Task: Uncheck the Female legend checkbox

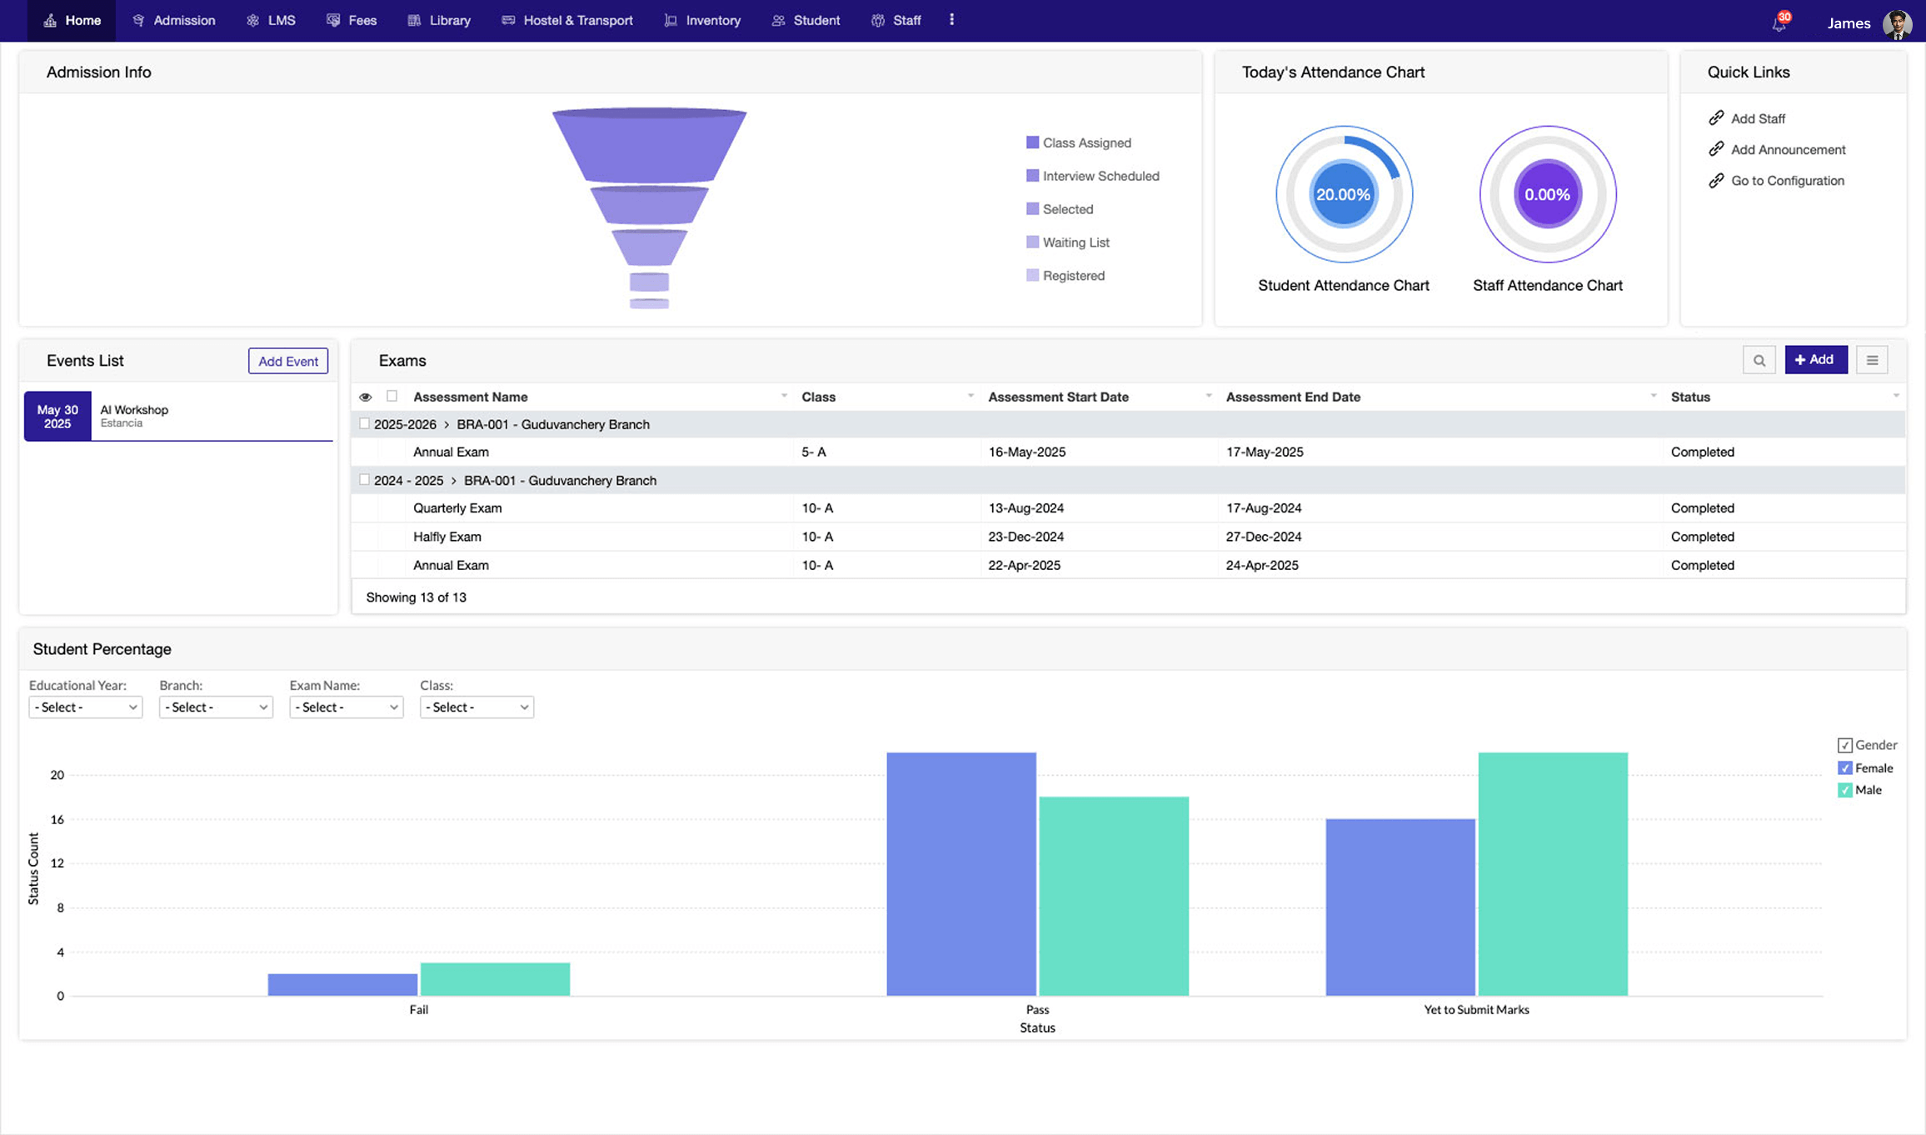Action: pos(1844,767)
